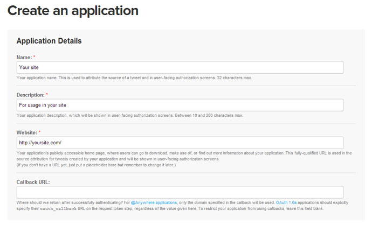The image size is (372, 225).
Task: Click the red required asterisk beside Website
Action: point(39,132)
